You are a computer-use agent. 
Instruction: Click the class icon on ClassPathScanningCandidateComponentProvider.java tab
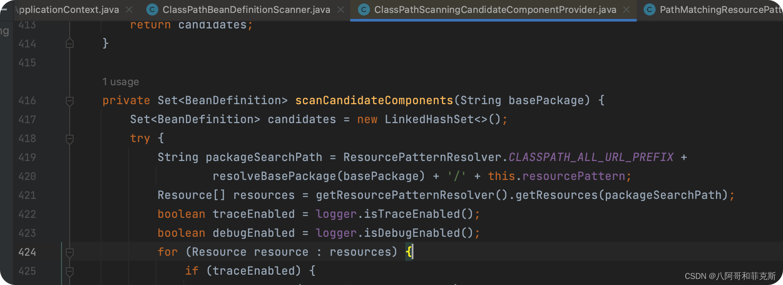click(x=364, y=9)
